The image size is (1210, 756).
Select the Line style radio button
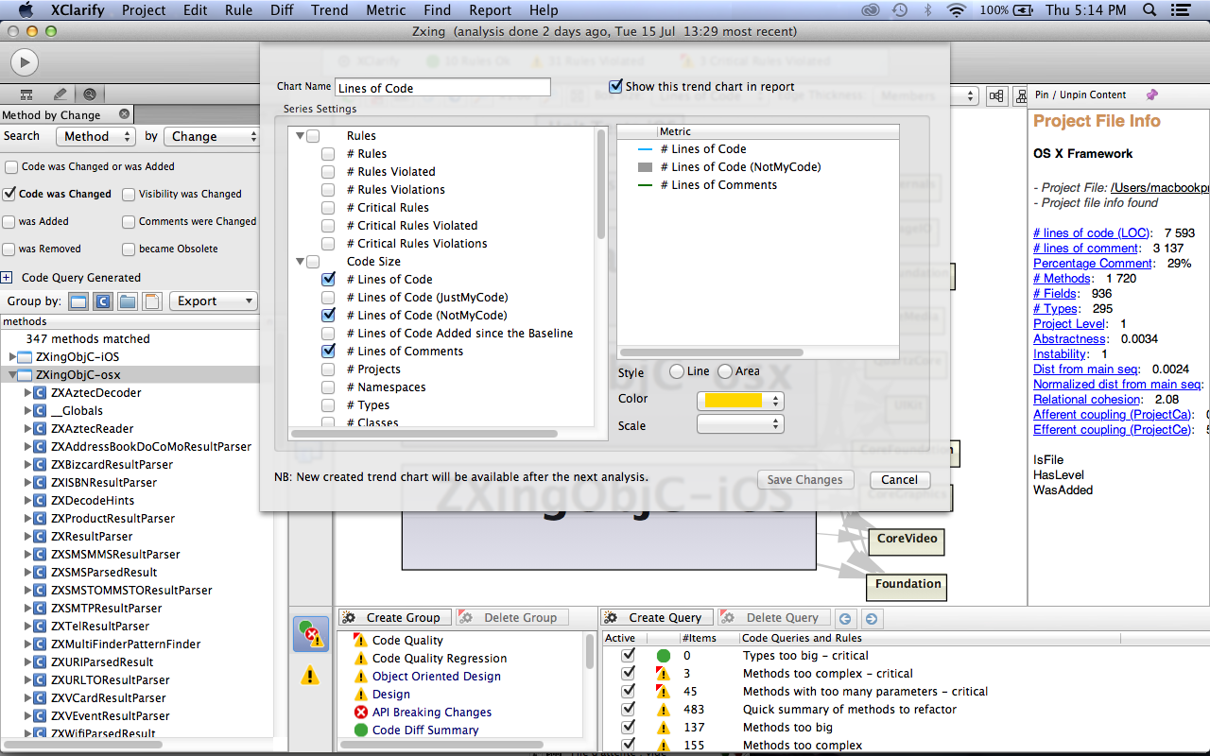coord(676,371)
